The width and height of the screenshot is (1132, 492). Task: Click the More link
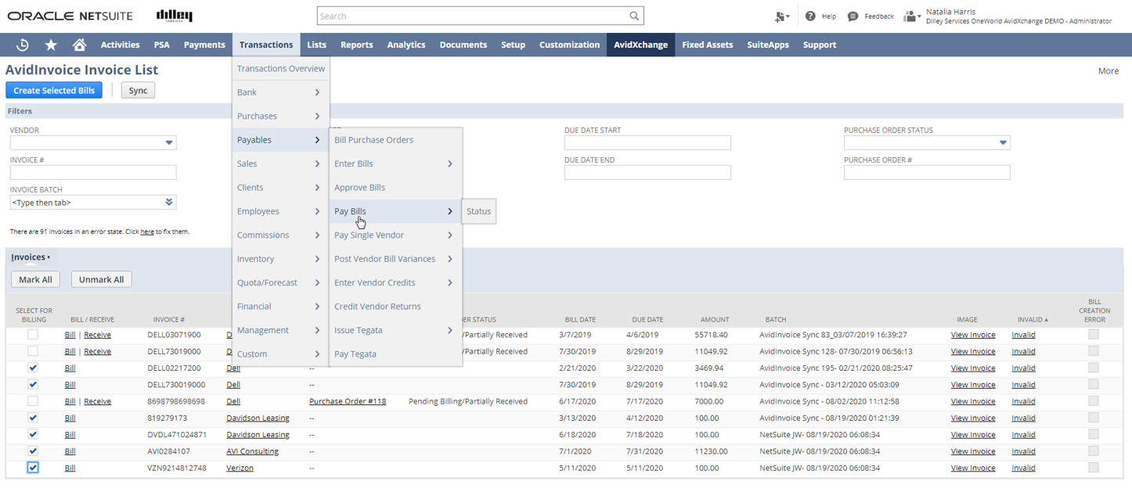pyautogui.click(x=1108, y=71)
